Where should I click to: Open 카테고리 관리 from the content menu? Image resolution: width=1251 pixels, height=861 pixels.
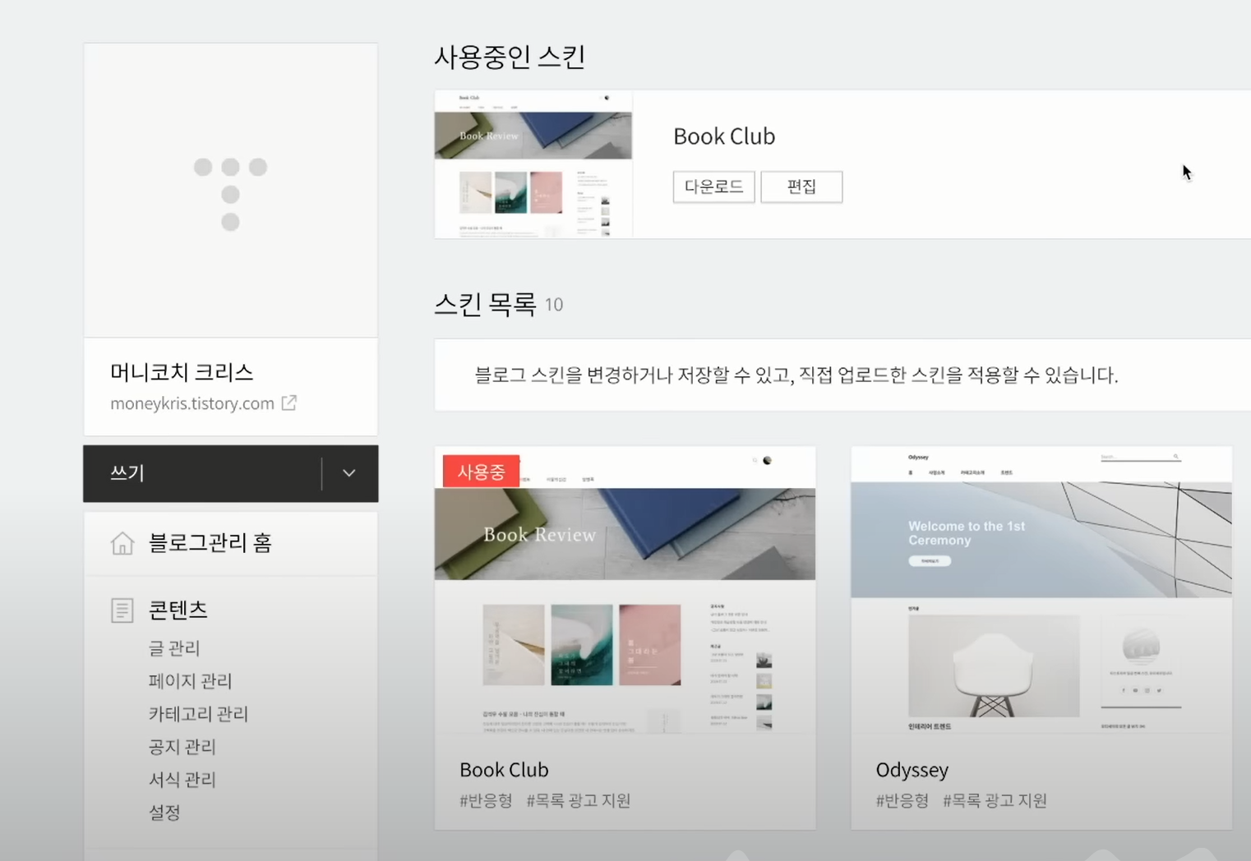198,714
